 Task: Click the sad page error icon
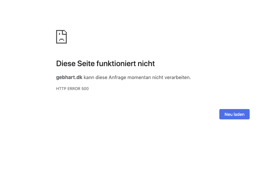point(61,37)
